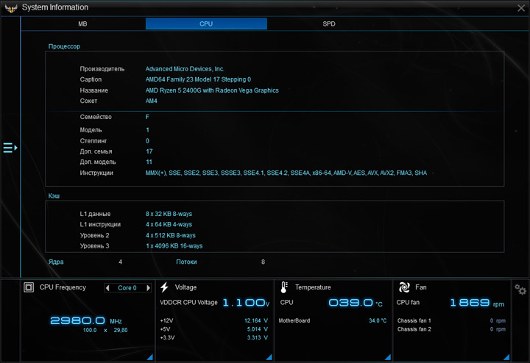Image resolution: width=530 pixels, height=363 pixels.
Task: Select previous core with left arrow
Action: (x=107, y=288)
